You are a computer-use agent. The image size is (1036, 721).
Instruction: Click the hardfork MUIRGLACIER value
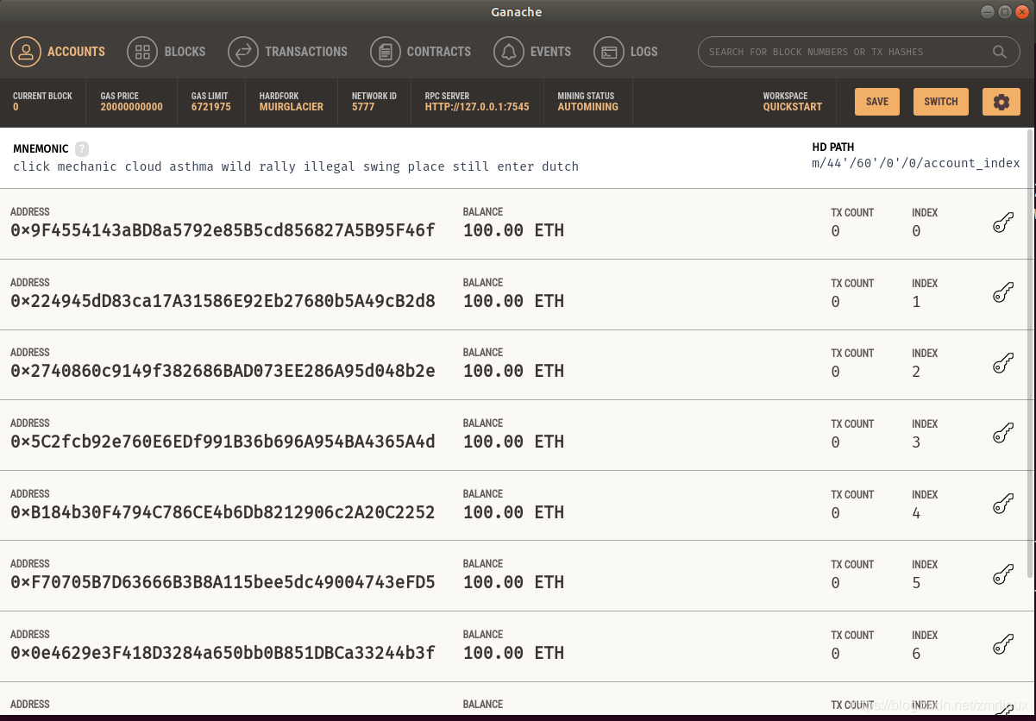[x=292, y=107]
